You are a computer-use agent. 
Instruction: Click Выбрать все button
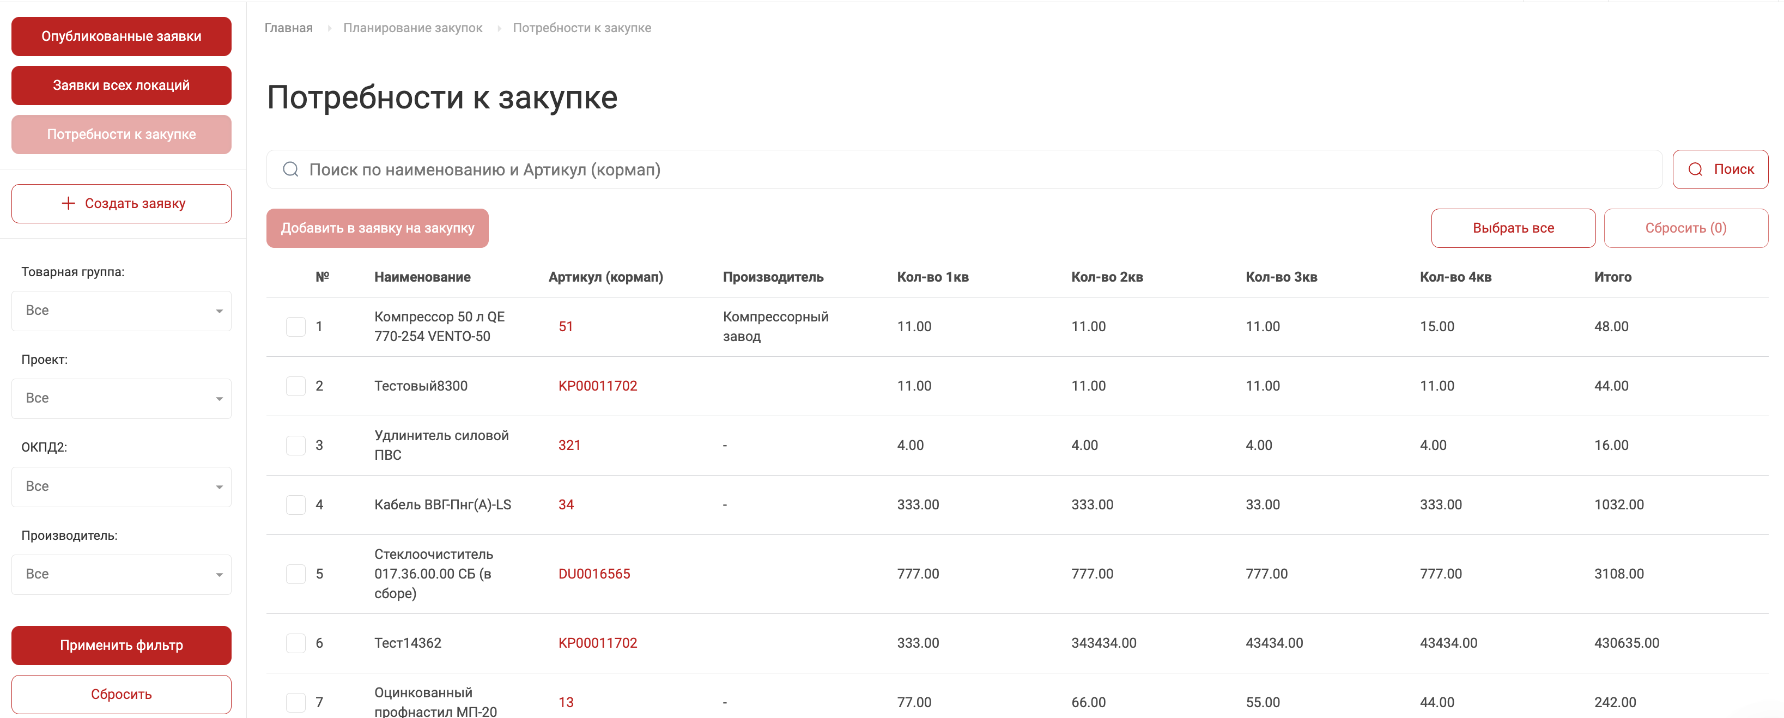pyautogui.click(x=1513, y=228)
